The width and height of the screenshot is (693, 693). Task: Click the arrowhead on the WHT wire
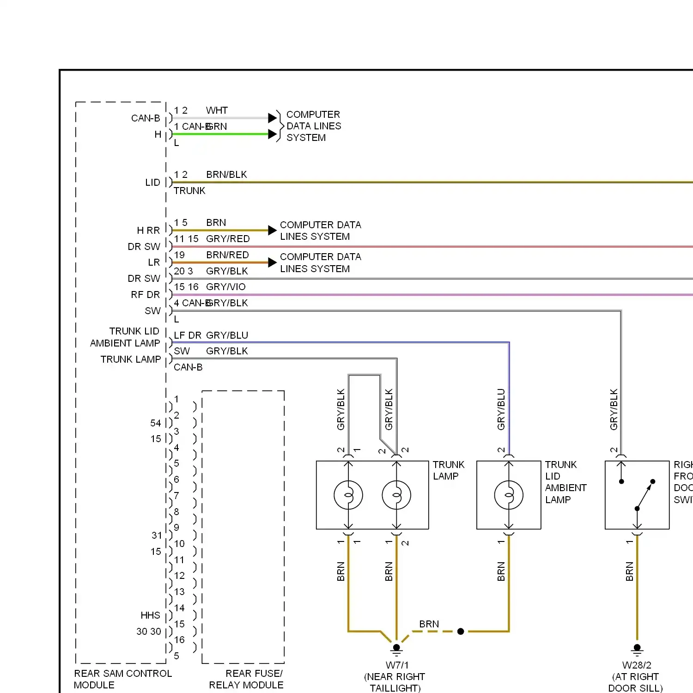coord(273,118)
